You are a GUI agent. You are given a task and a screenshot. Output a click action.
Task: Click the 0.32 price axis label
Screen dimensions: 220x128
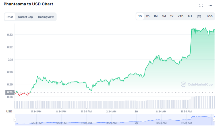(10, 47)
